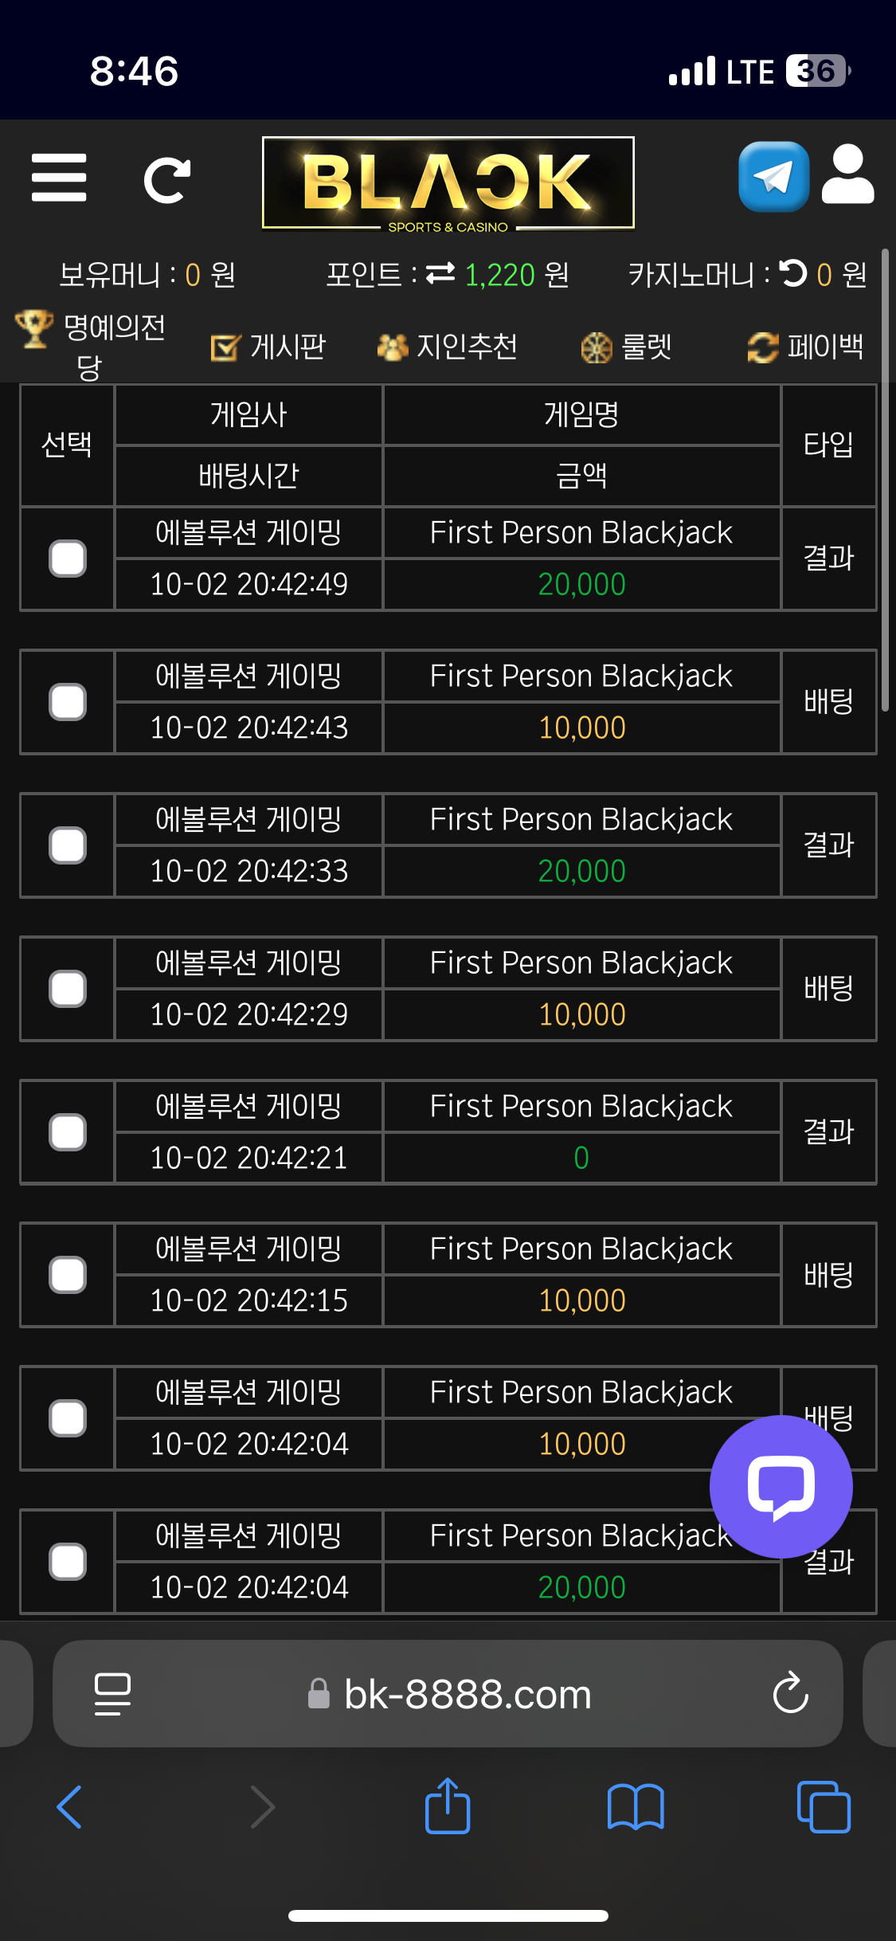
Task: Open the Safari tabs overview
Action: pyautogui.click(x=823, y=1806)
